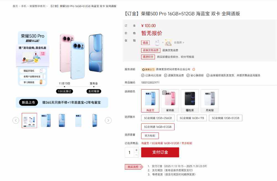Screen dimensions: 277x181
Task: Select the 海蓝宝 blue color option
Action: (150, 101)
